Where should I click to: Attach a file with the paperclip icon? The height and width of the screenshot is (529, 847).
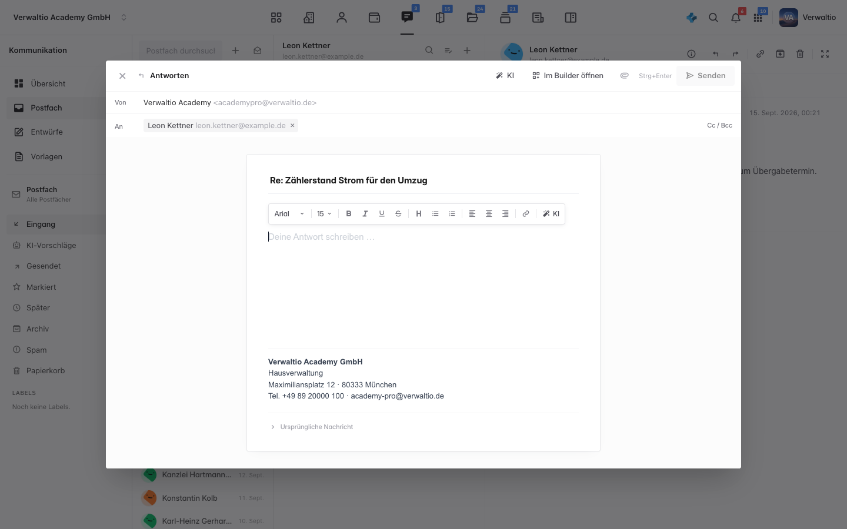(x=625, y=76)
